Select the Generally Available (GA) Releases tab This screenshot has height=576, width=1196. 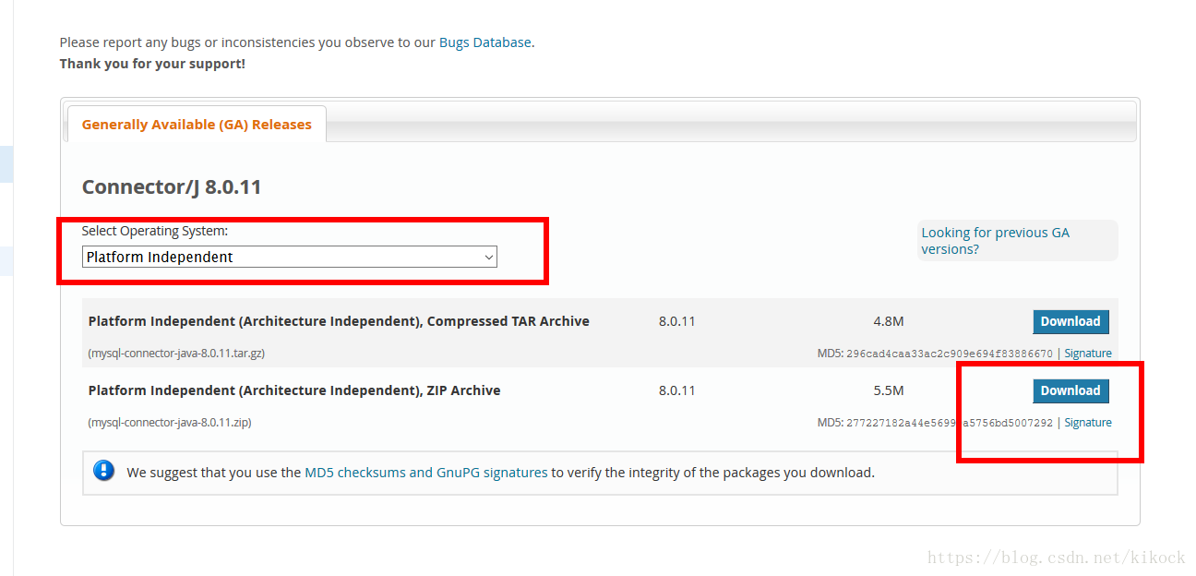pyautogui.click(x=197, y=125)
